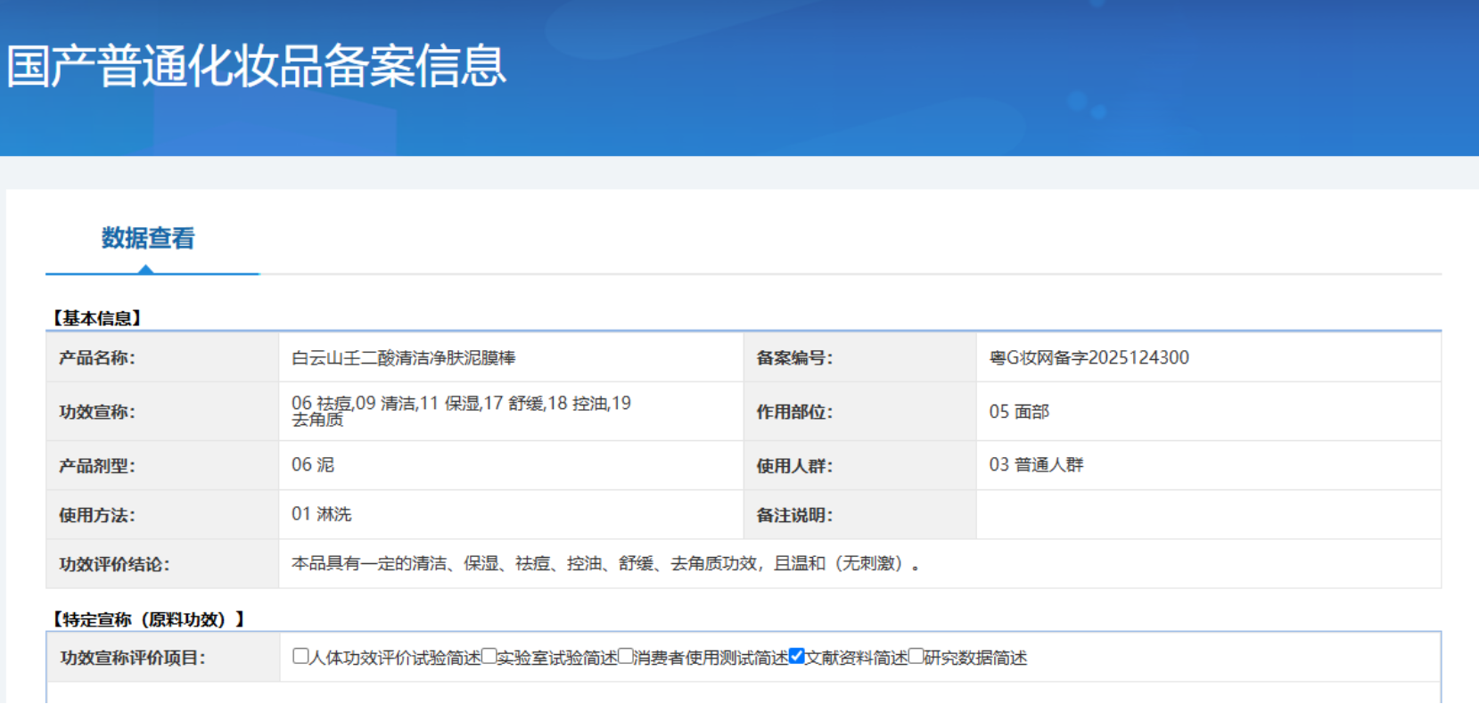
Task: Click the 功效评价结论 label cell
Action: [162, 563]
